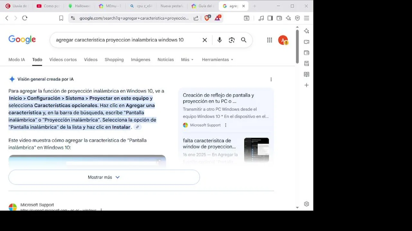This screenshot has width=412, height=231.
Task: Reload the current page
Action: [x=25, y=18]
